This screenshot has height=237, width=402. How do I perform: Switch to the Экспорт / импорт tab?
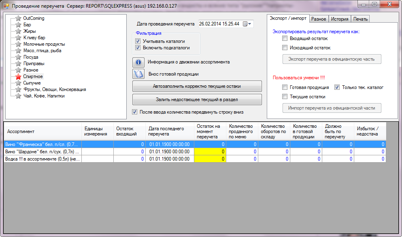pos(288,19)
